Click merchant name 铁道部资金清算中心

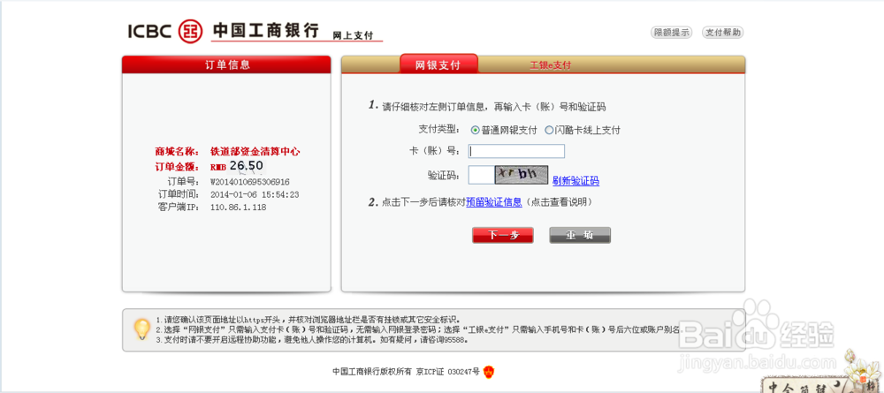pyautogui.click(x=255, y=151)
